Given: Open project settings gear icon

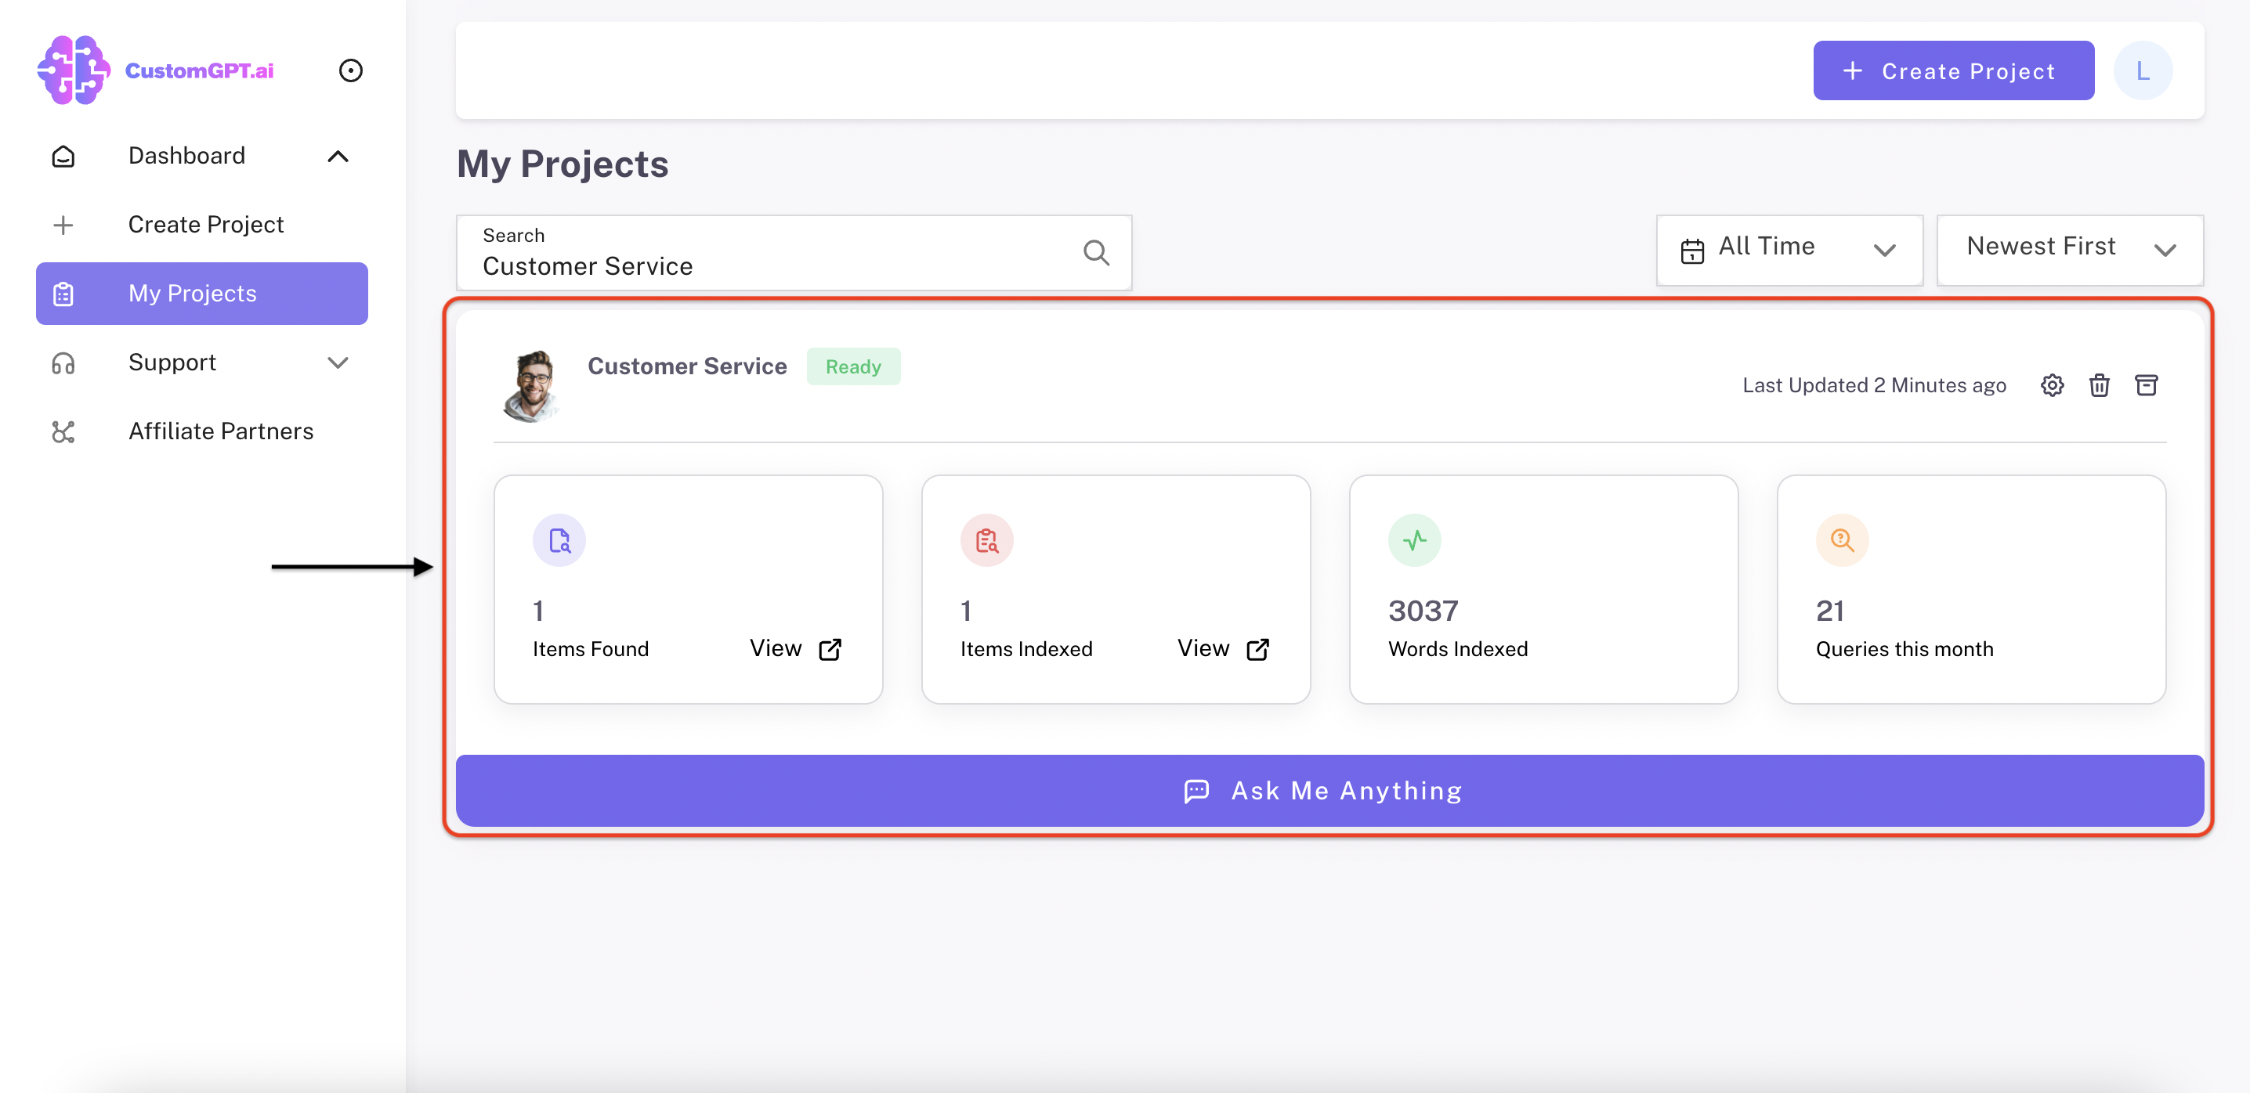Looking at the screenshot, I should (x=2052, y=385).
